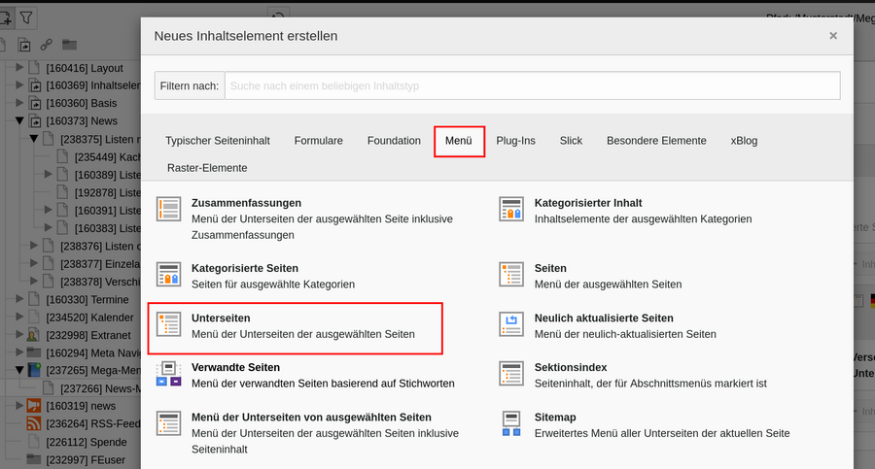Choose the Kategorisierter Inhalt icon
The width and height of the screenshot is (875, 469).
[511, 209]
